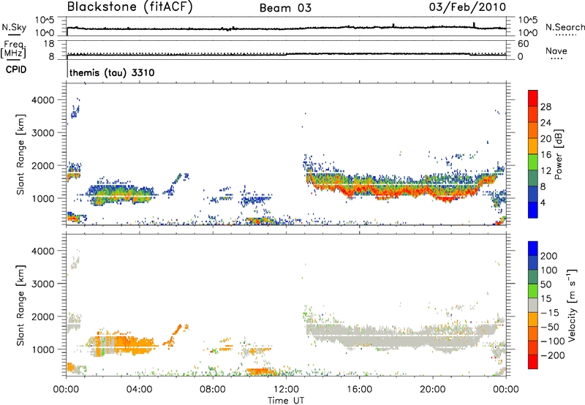Click the -15 tick on velocity colorbar
Screen dimensions: 585x405
pyautogui.click(x=549, y=312)
